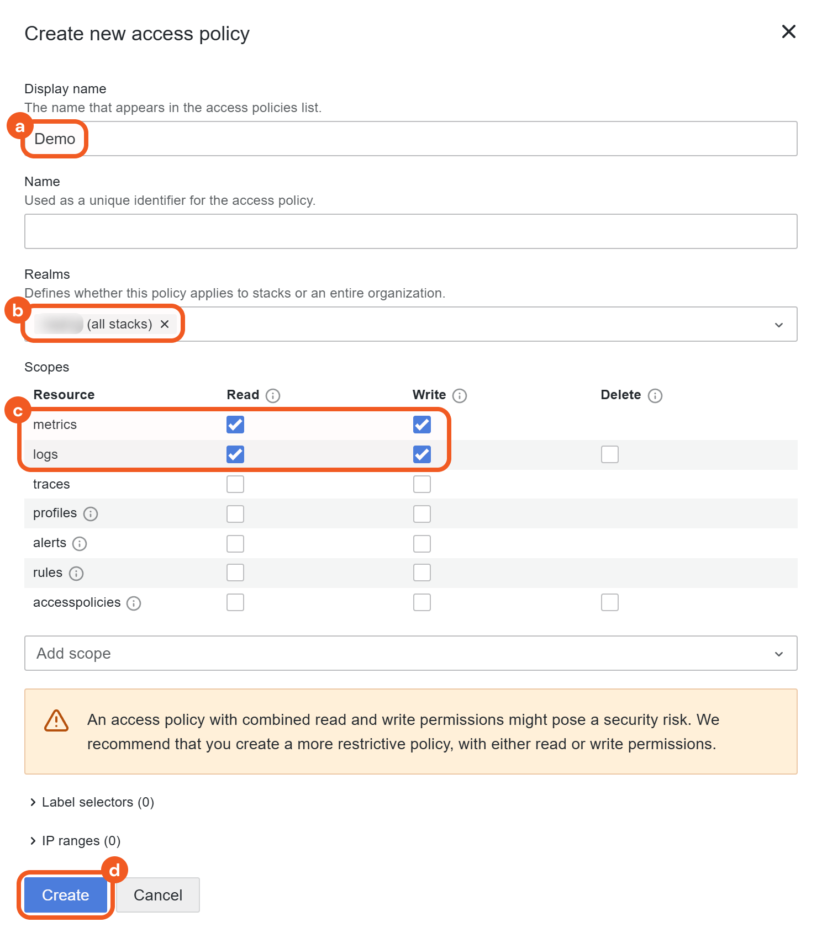Open the Add scope dropdown

(779, 654)
